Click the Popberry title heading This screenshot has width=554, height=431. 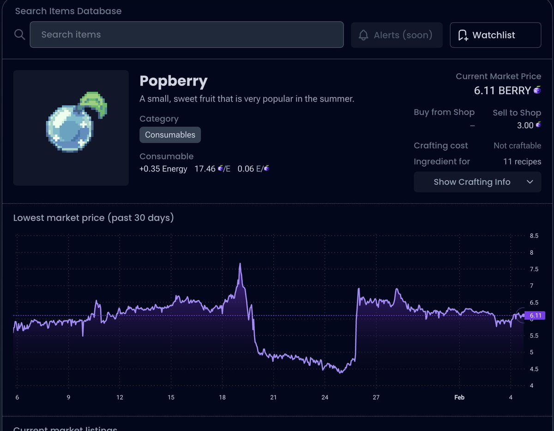point(174,81)
